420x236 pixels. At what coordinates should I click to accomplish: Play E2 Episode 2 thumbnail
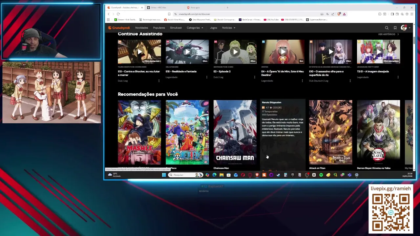pyautogui.click(x=235, y=52)
